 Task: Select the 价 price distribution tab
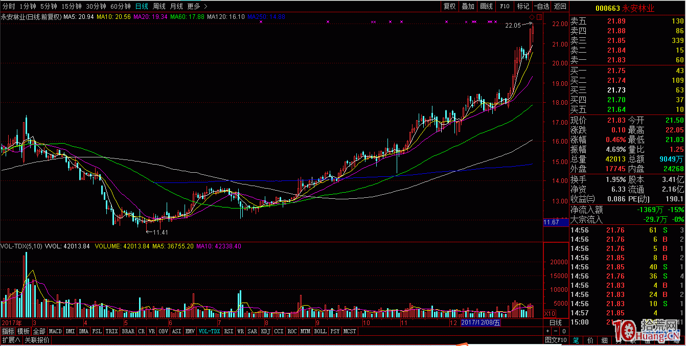tap(590, 340)
